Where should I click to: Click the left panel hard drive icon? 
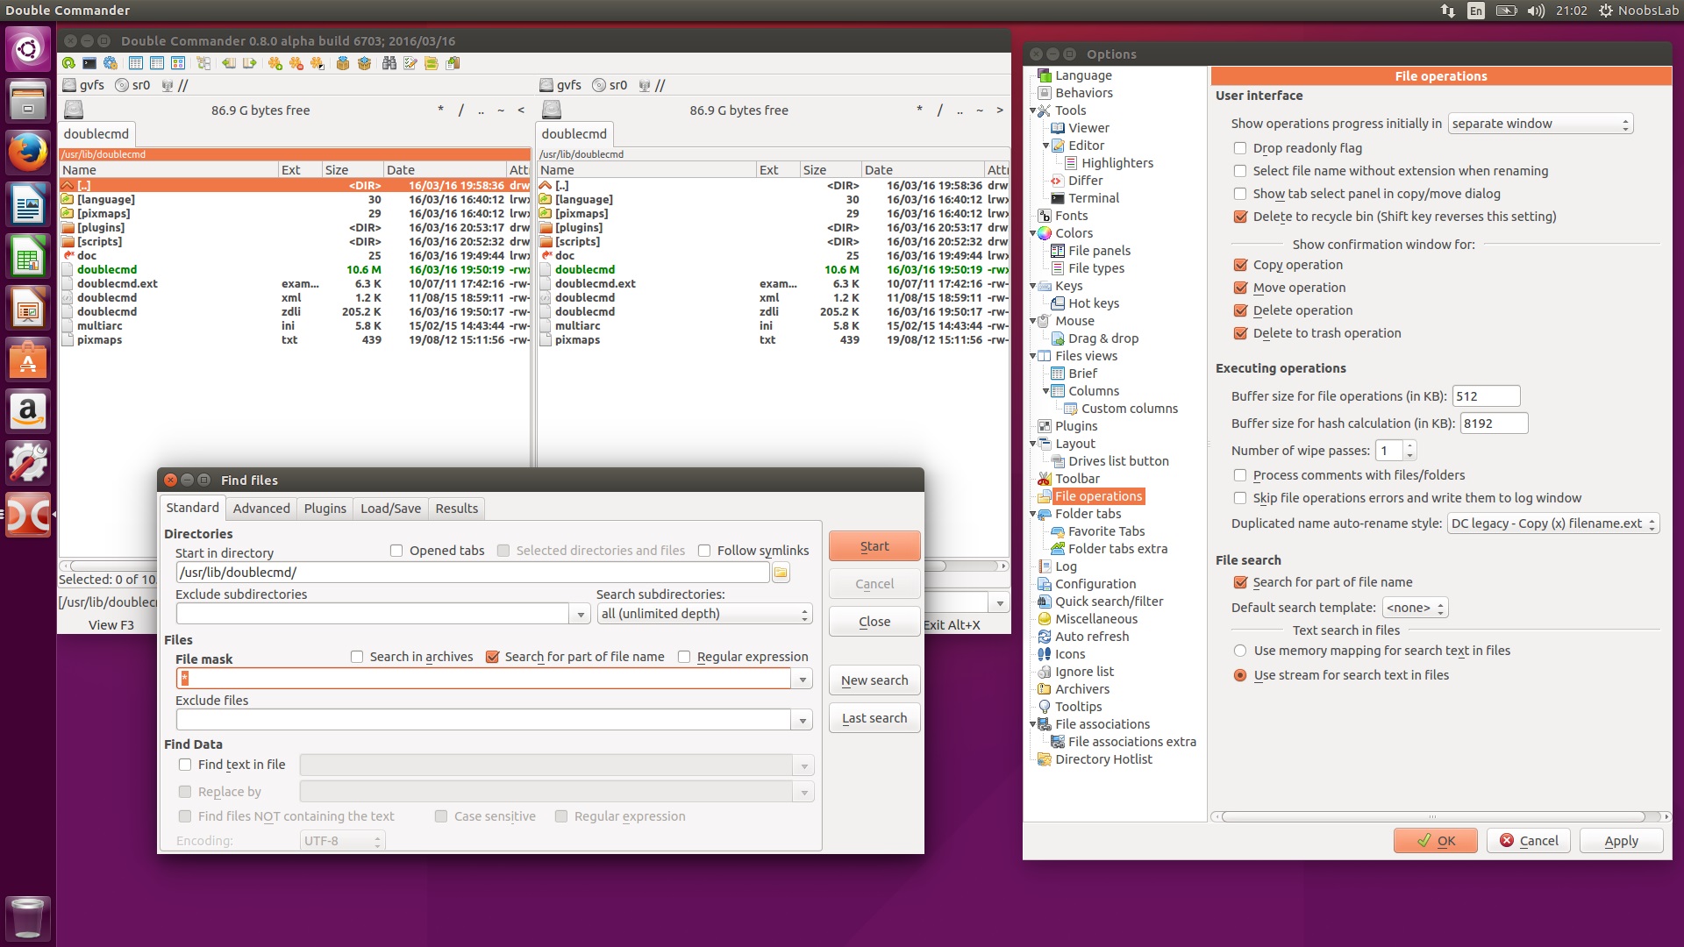coord(74,110)
